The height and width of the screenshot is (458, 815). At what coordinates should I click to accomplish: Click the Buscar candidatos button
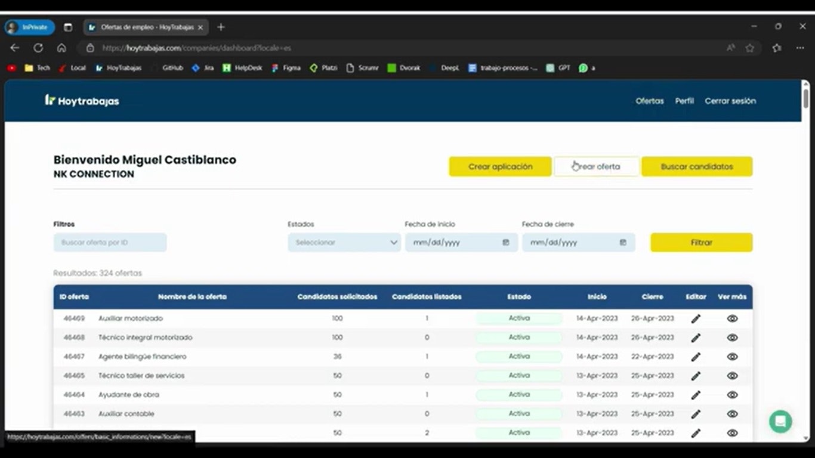(x=697, y=166)
